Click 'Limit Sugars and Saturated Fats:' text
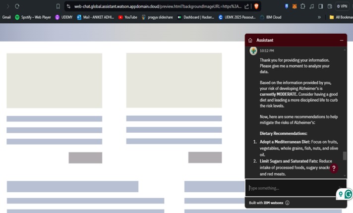 click(289, 161)
